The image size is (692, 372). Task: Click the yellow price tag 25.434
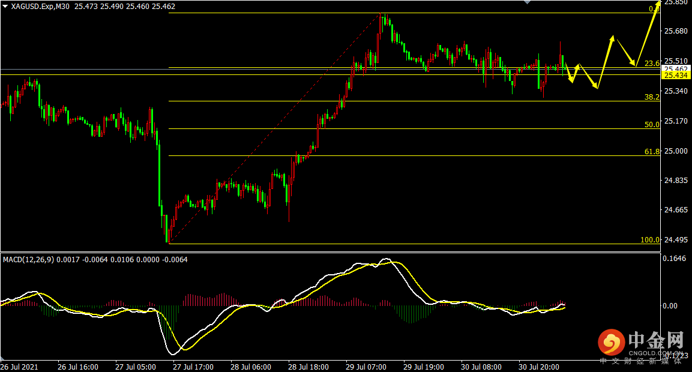(x=676, y=76)
